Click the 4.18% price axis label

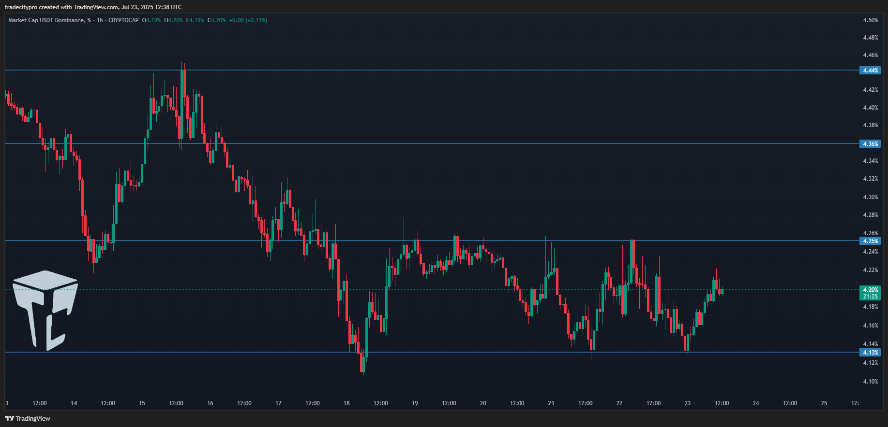point(871,307)
